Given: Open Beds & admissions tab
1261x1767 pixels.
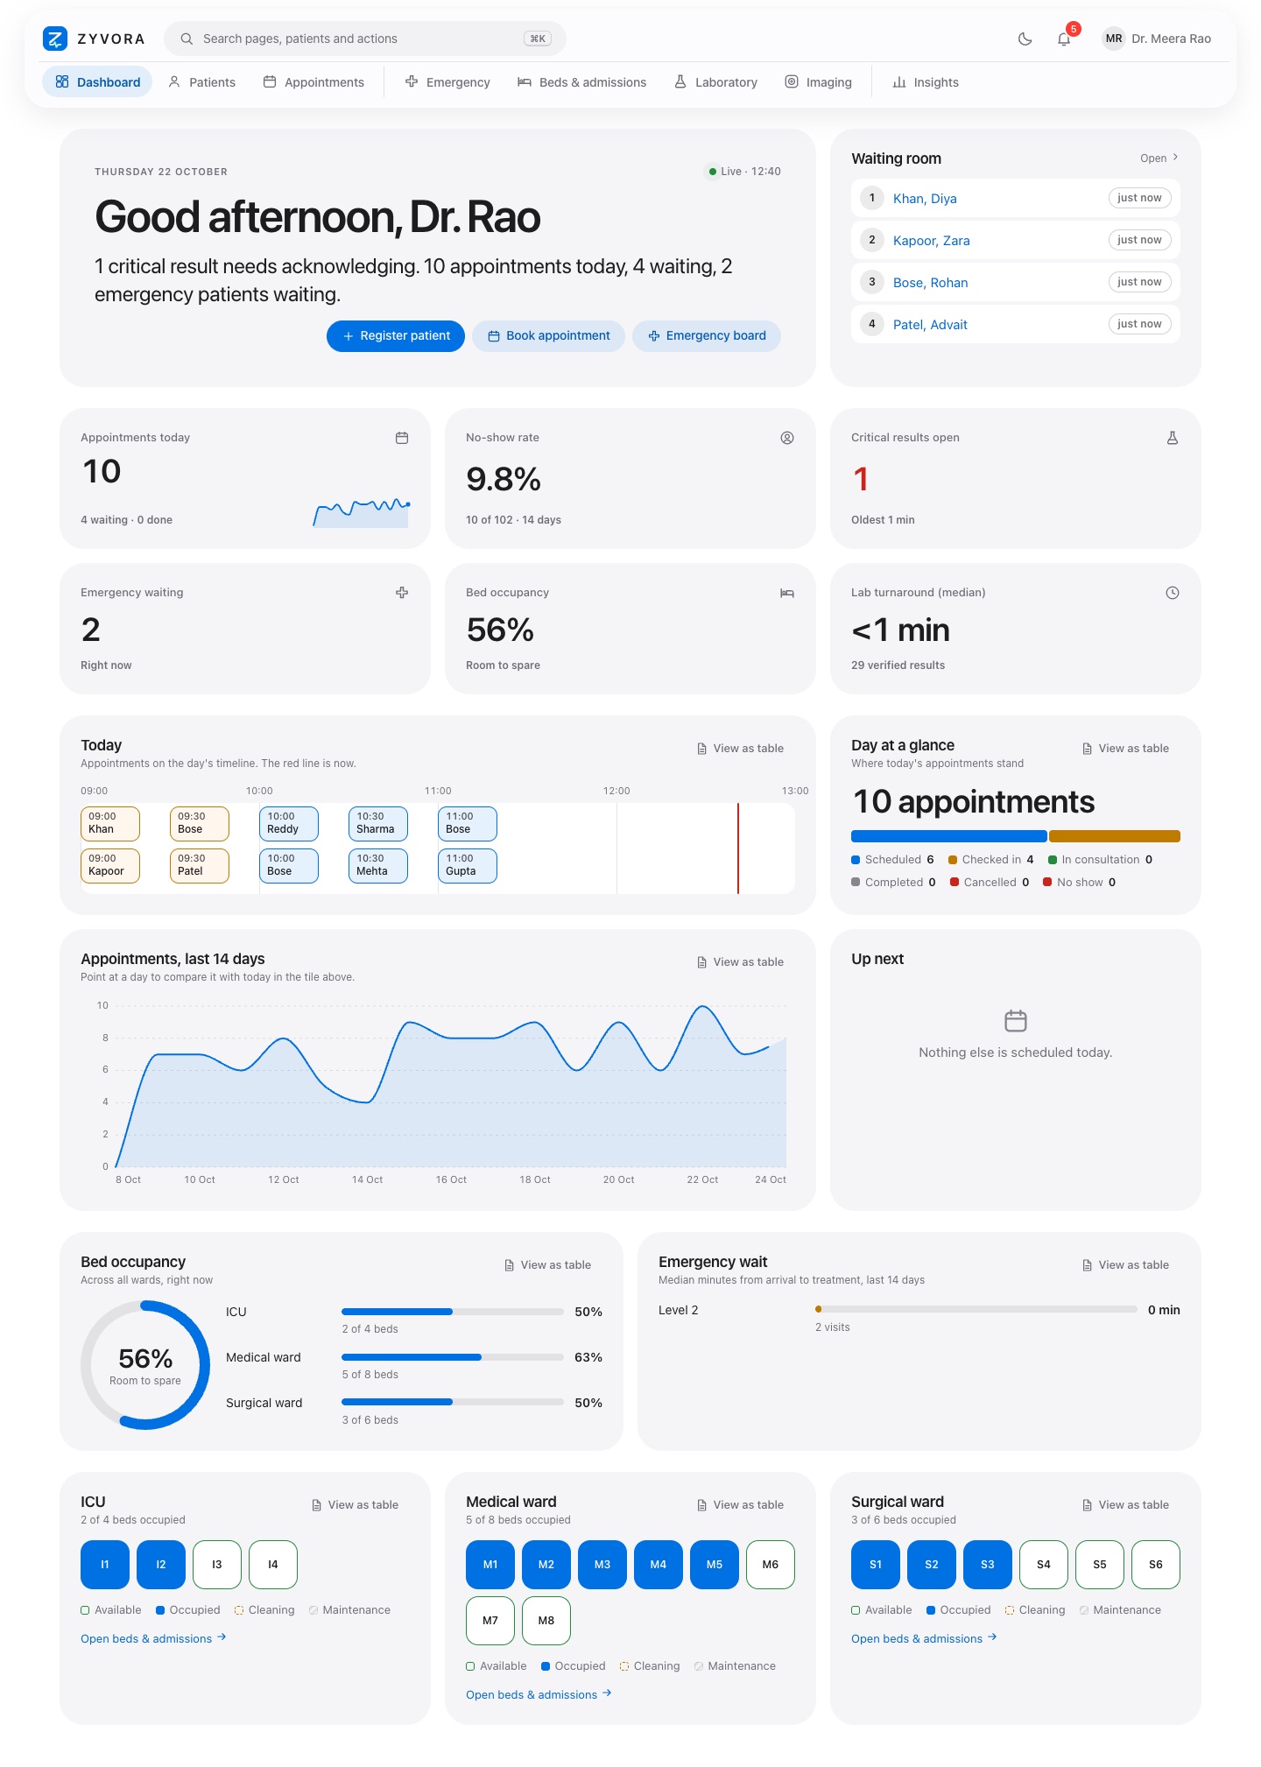Looking at the screenshot, I should (581, 82).
